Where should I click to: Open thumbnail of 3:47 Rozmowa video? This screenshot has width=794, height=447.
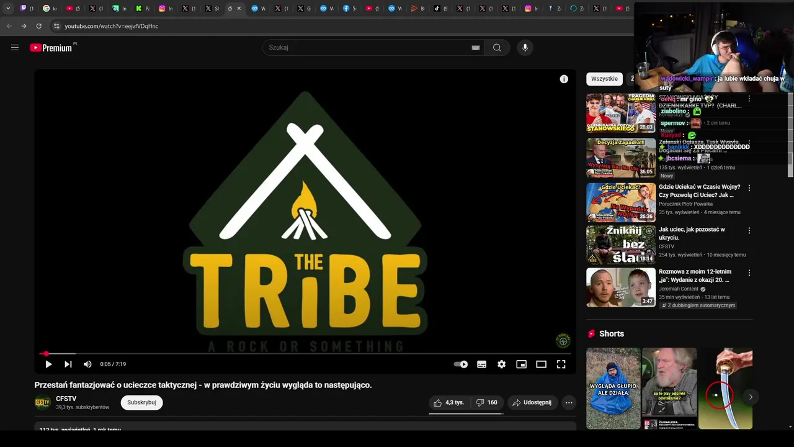point(621,287)
